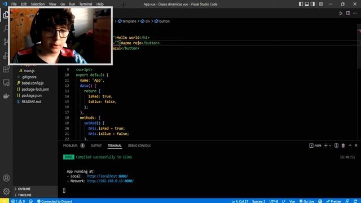The height and width of the screenshot is (203, 361).
Task: Change the LF end-of-line sequence
Action: (x=284, y=201)
